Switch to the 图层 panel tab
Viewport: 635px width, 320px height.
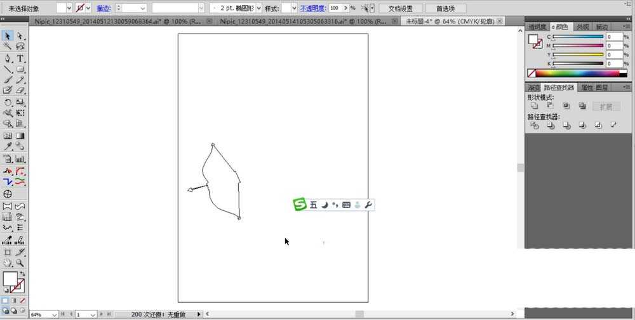pyautogui.click(x=602, y=87)
